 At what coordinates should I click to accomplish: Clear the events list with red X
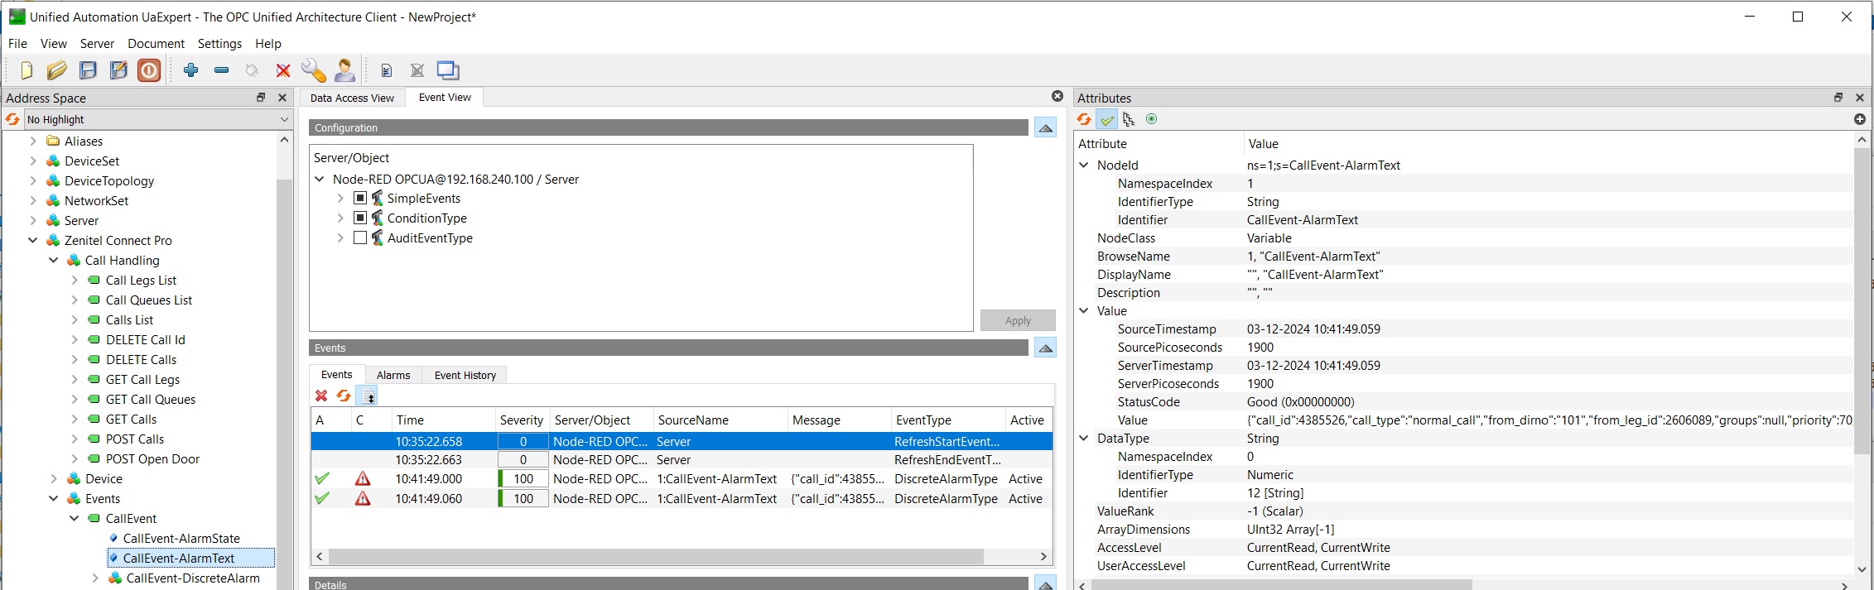point(321,396)
